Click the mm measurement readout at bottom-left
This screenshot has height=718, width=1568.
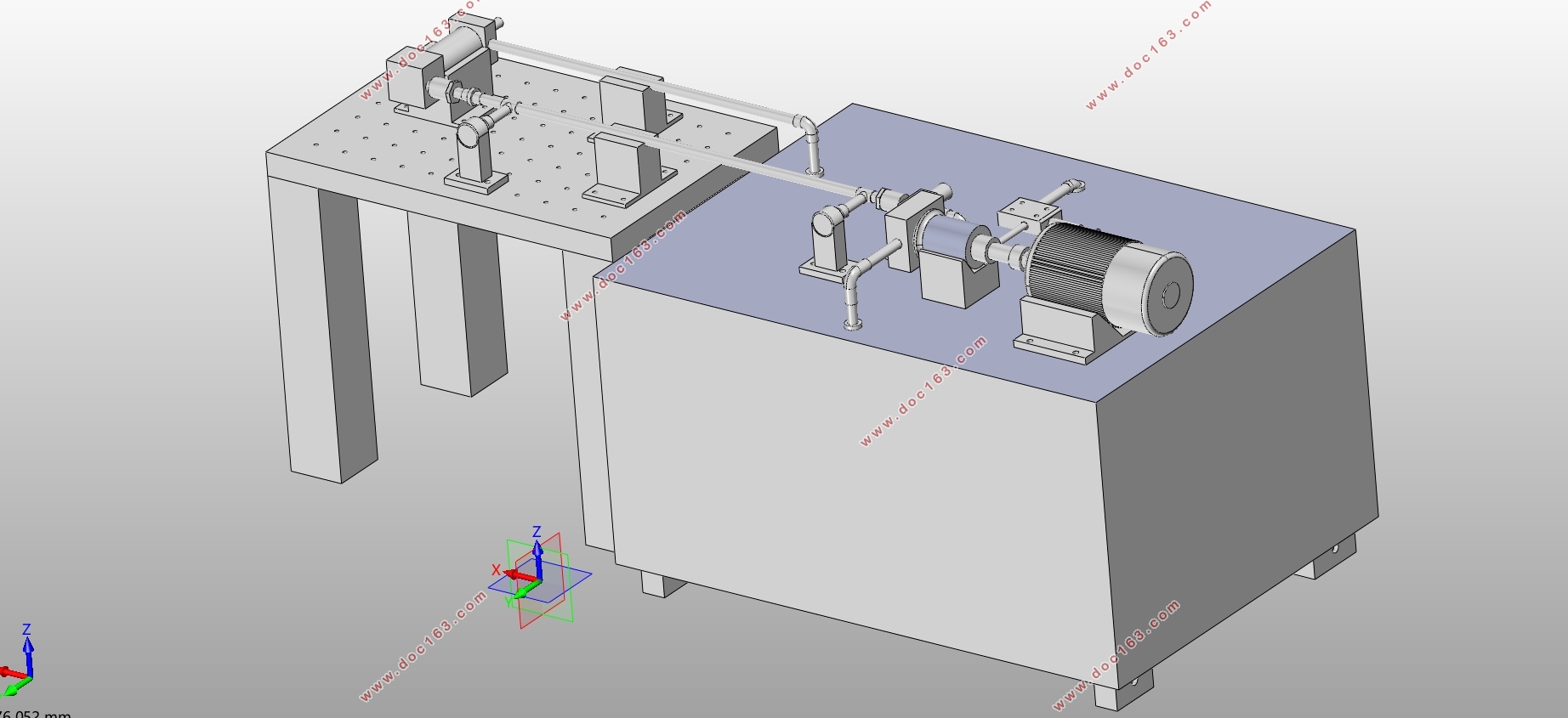pos(36,714)
